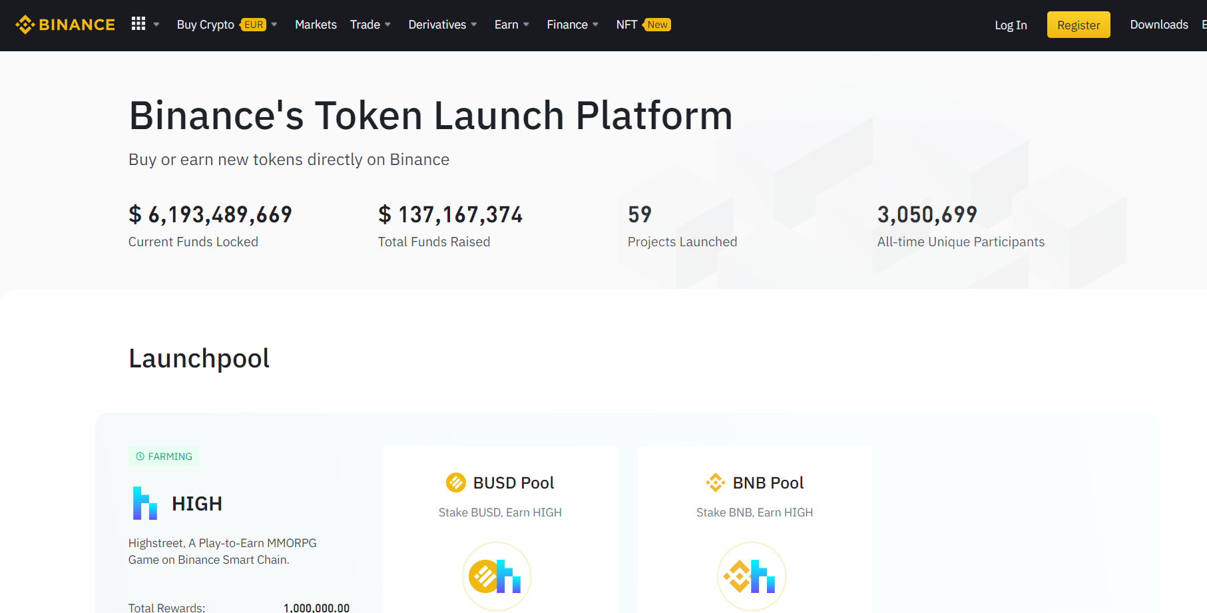This screenshot has height=613, width=1207.
Task: Click the yellow Register button
Action: (1079, 25)
